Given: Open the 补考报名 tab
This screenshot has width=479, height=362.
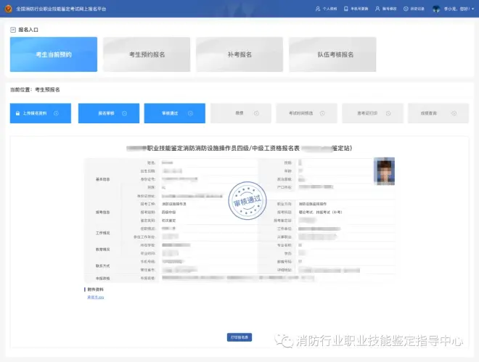Looking at the screenshot, I should click(x=239, y=54).
